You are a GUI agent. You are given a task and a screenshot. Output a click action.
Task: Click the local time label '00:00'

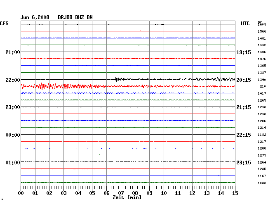(13, 135)
